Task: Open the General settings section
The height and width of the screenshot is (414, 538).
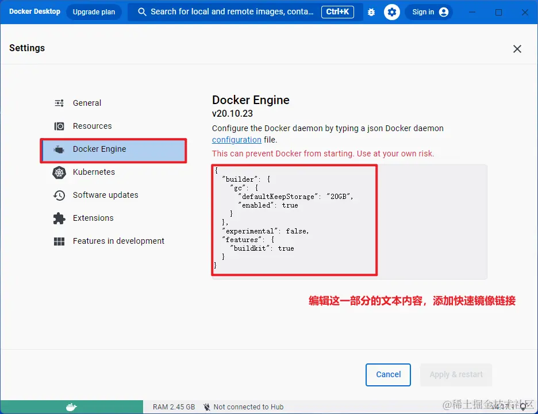Action: click(x=113, y=103)
